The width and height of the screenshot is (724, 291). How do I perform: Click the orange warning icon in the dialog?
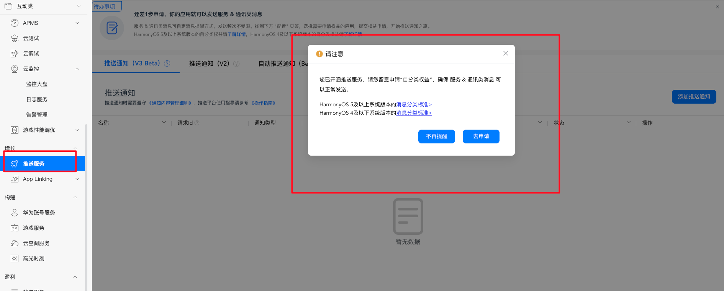pos(319,54)
